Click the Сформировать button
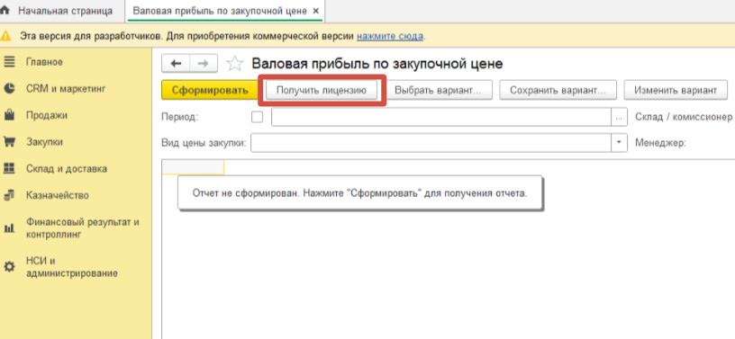This screenshot has height=339, width=735. [210, 90]
